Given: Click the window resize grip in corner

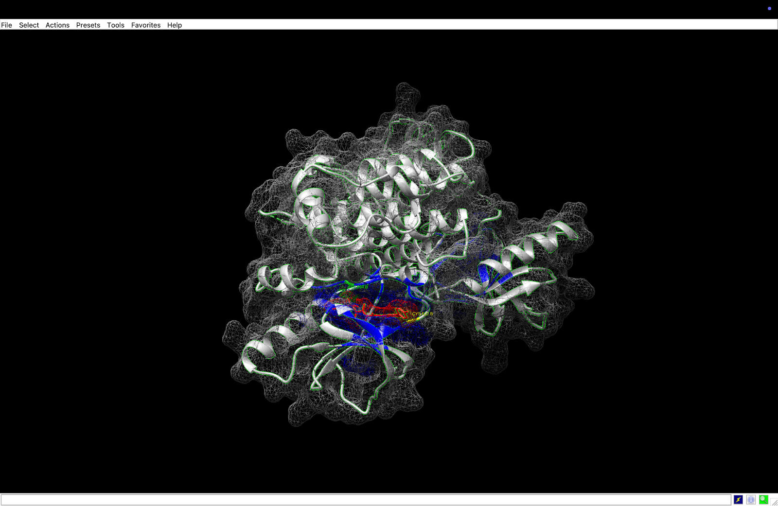Looking at the screenshot, I should pos(774,502).
